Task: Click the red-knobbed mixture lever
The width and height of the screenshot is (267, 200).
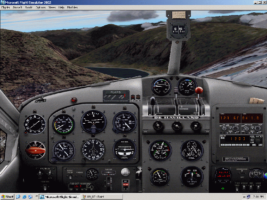Action: (199, 90)
